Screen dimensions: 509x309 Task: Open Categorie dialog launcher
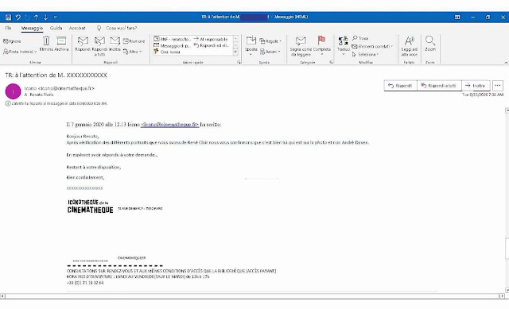pyautogui.click(x=331, y=62)
